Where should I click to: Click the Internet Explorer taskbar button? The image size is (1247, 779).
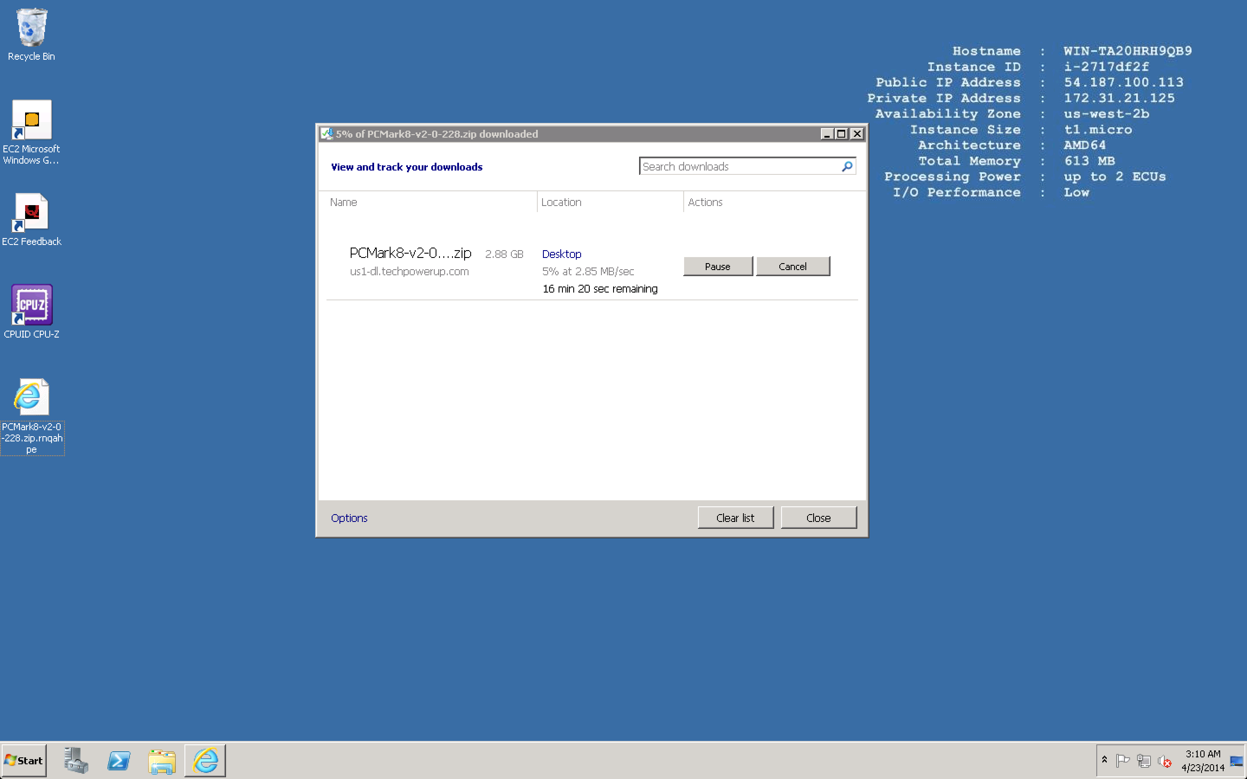[x=205, y=760]
